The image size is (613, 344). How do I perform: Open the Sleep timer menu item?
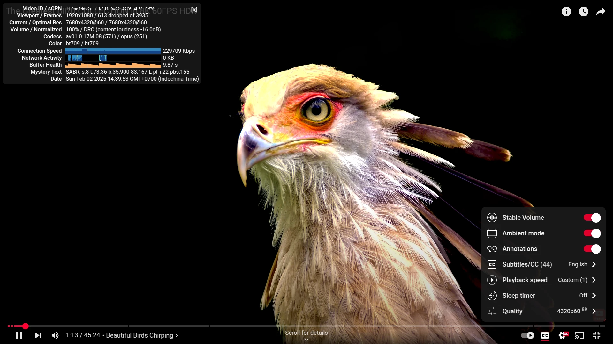543,296
